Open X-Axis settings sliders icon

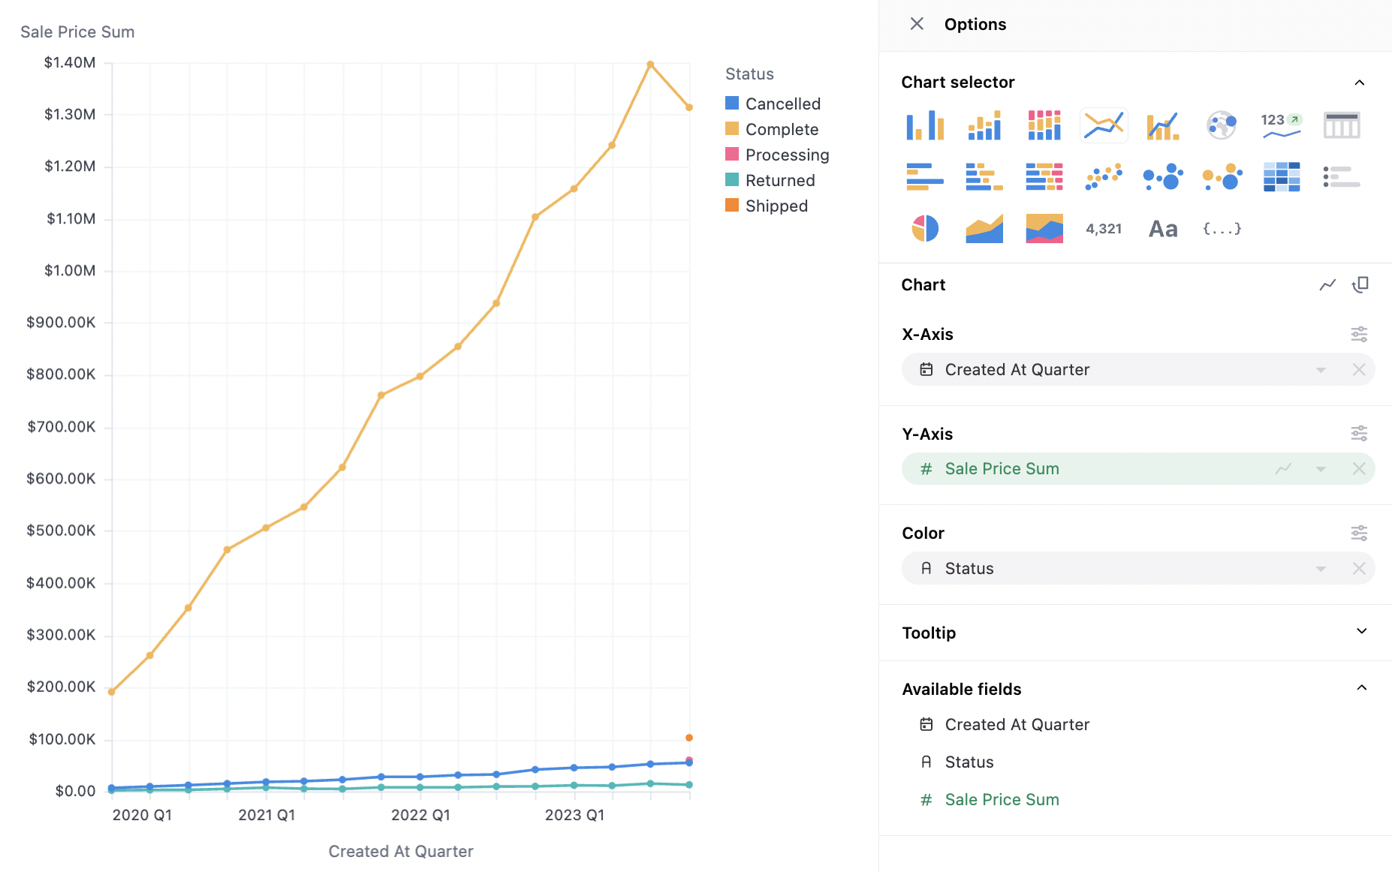tap(1358, 334)
